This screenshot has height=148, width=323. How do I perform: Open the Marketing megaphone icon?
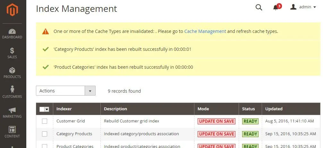tap(12, 110)
